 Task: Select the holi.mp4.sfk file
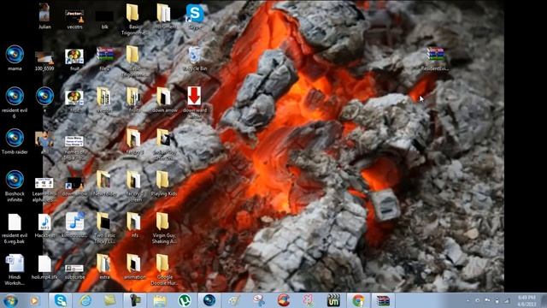44,267
